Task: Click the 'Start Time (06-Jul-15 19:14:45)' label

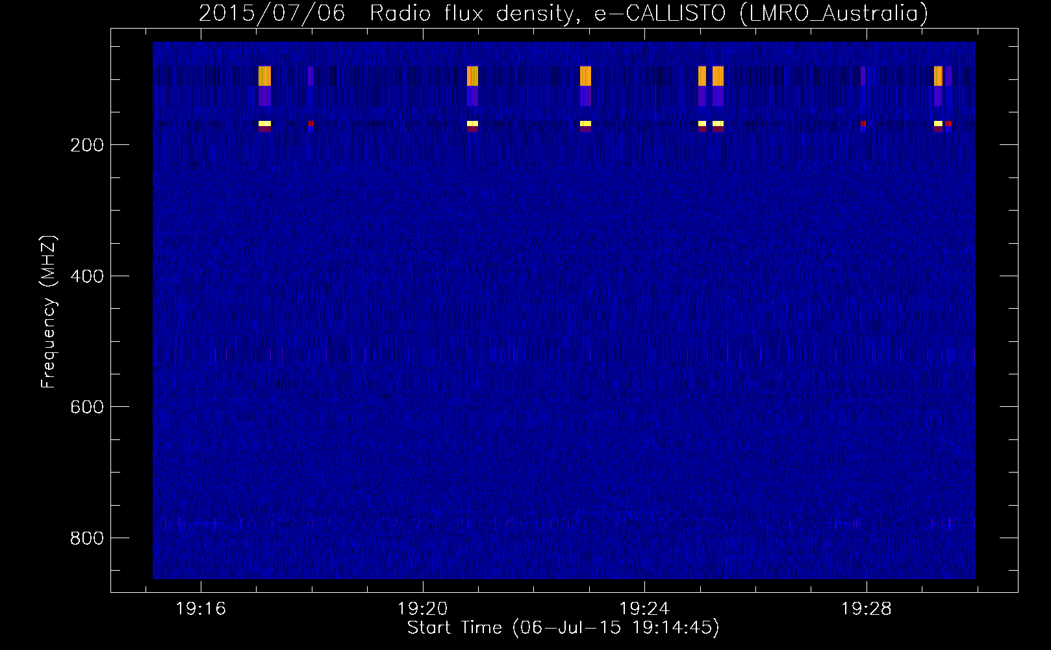Action: (563, 628)
